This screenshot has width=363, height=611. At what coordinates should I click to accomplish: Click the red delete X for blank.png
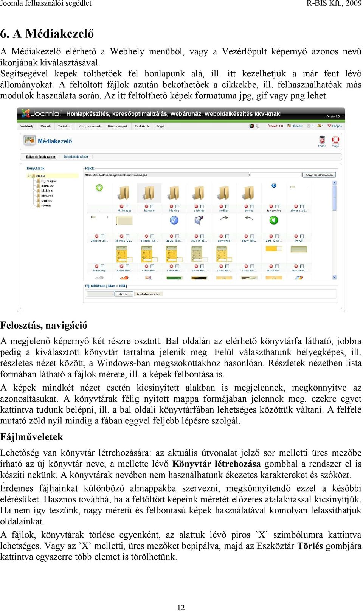point(96,266)
